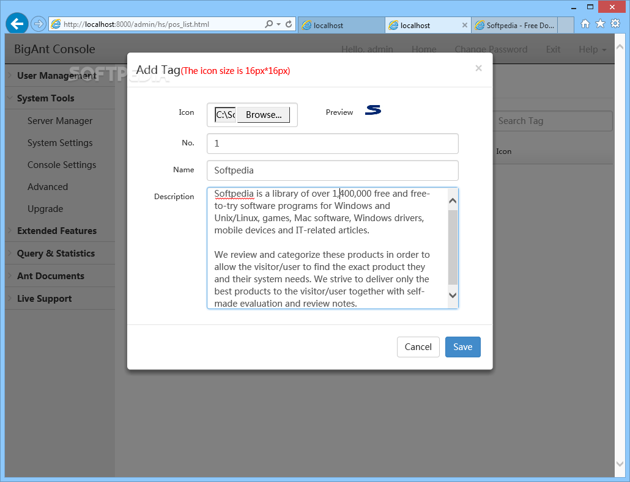This screenshot has height=482, width=630.
Task: Click the Name field containing Softpedia
Action: (333, 170)
